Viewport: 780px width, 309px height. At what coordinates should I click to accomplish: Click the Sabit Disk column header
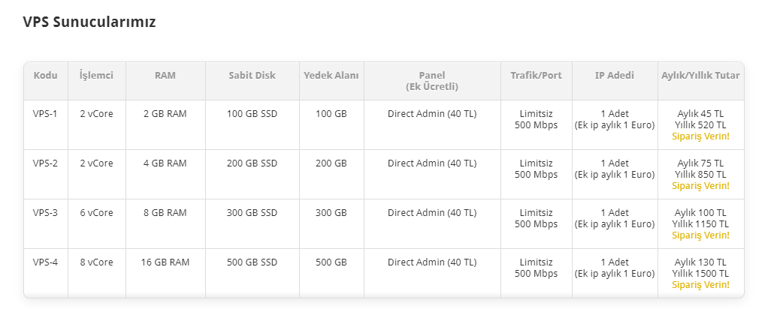[252, 76]
